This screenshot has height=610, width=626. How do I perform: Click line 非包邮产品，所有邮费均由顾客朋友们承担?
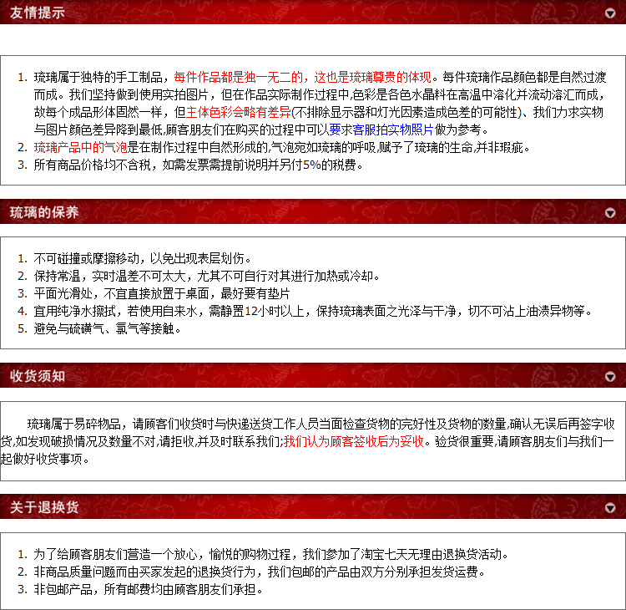[148, 589]
